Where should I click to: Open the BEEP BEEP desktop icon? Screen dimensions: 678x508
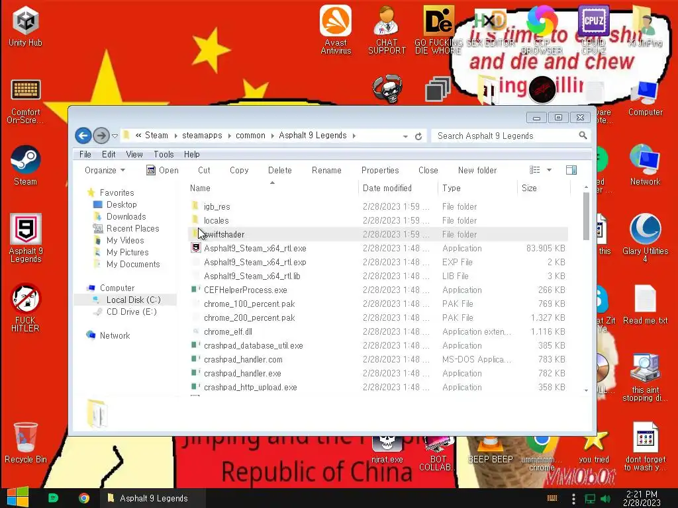point(491,449)
